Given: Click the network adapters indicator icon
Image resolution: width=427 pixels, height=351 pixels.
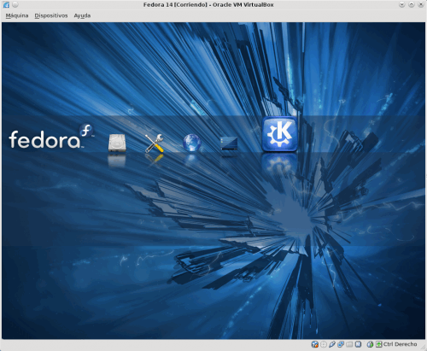Looking at the screenshot, I should pos(341,344).
